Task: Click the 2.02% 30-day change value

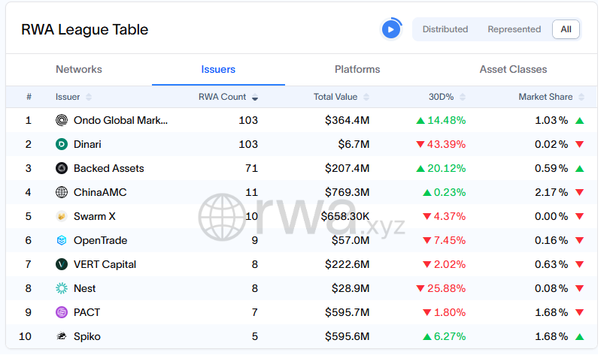Action: [450, 264]
